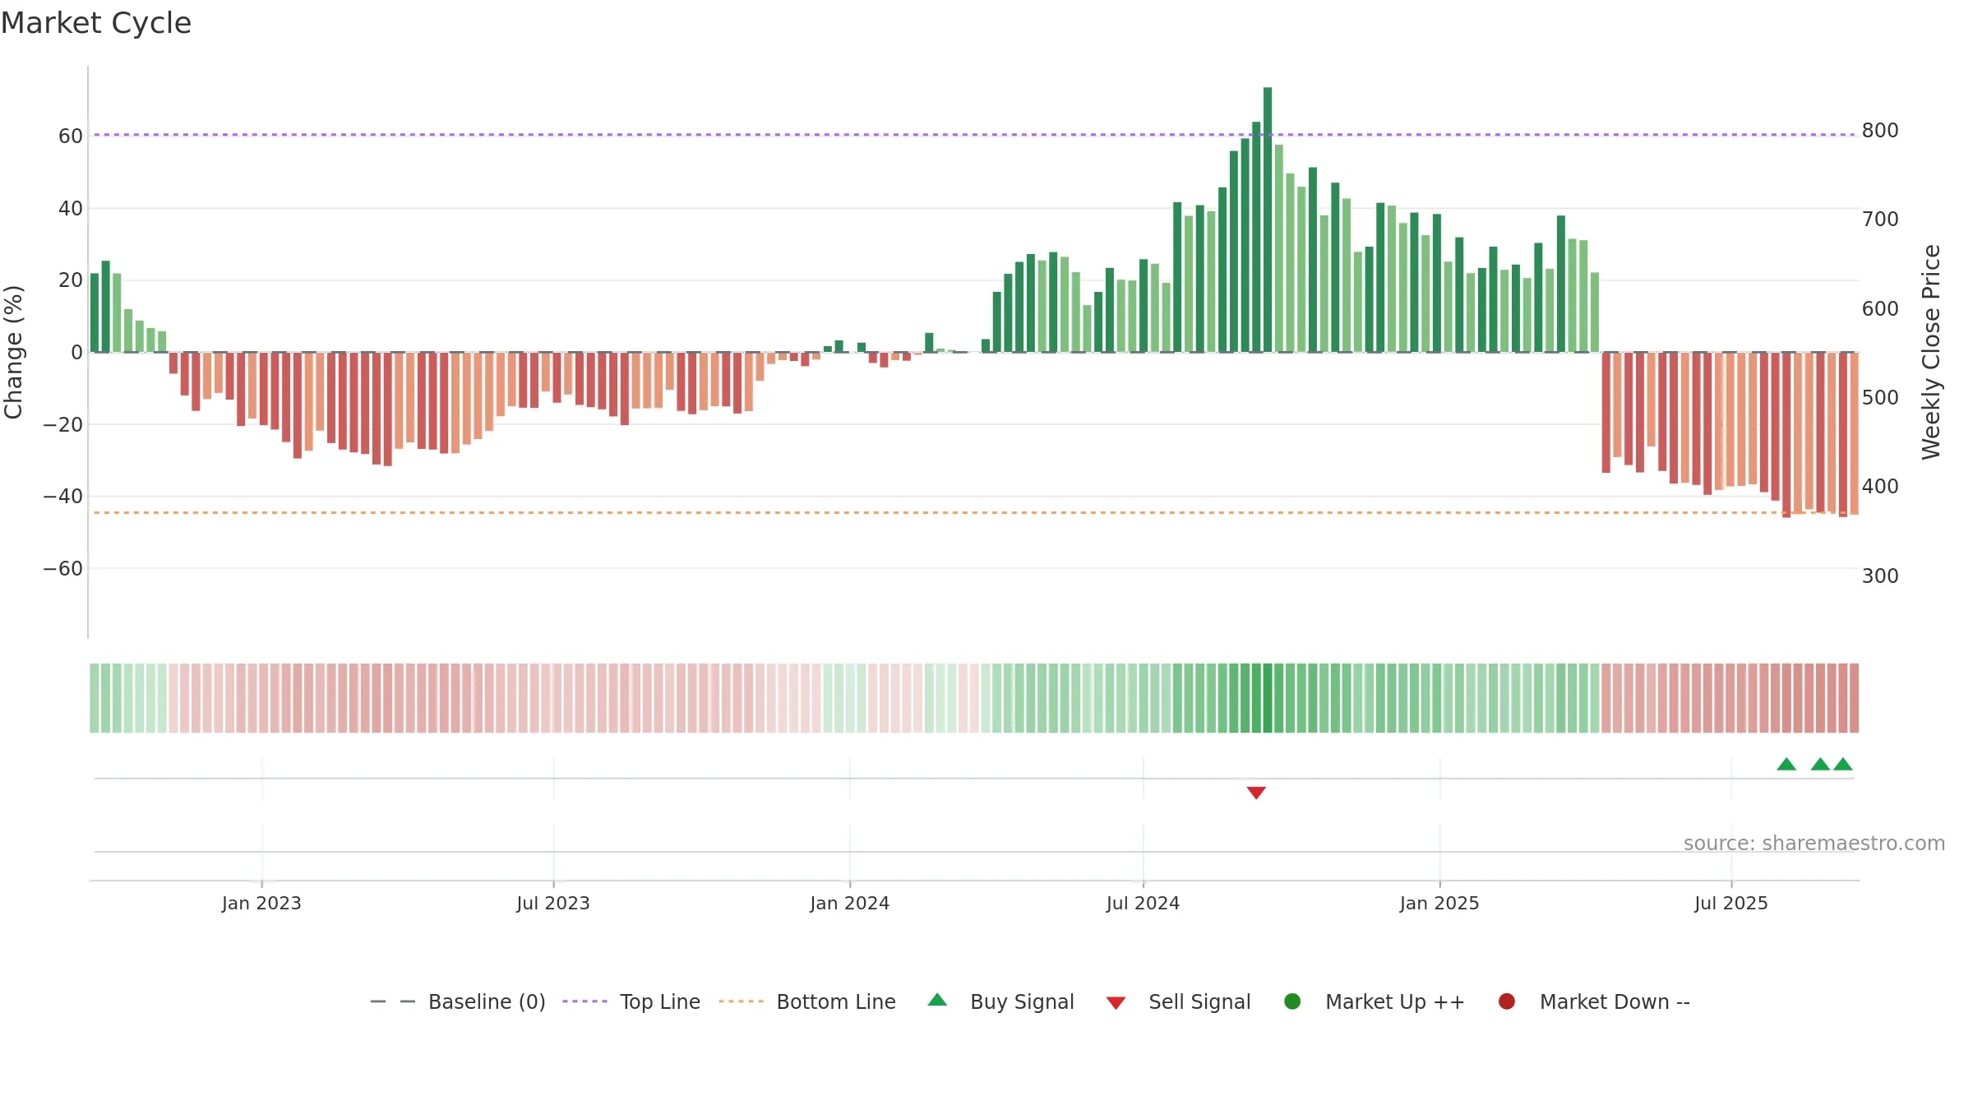Viewport: 1973px width, 1110px height.
Task: Click the 800 tick on the right price axis
Action: pyautogui.click(x=1880, y=131)
